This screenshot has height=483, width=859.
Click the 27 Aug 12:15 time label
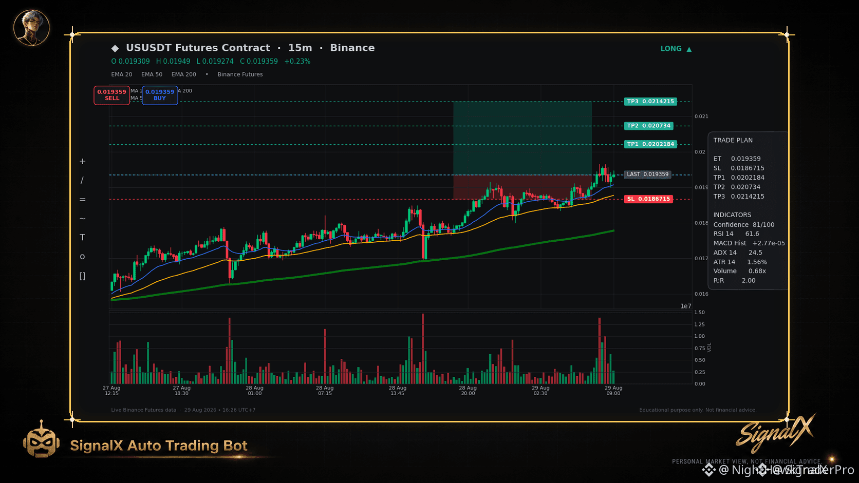[111, 391]
